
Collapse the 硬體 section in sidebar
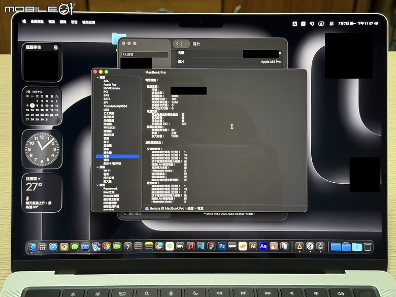(x=98, y=77)
